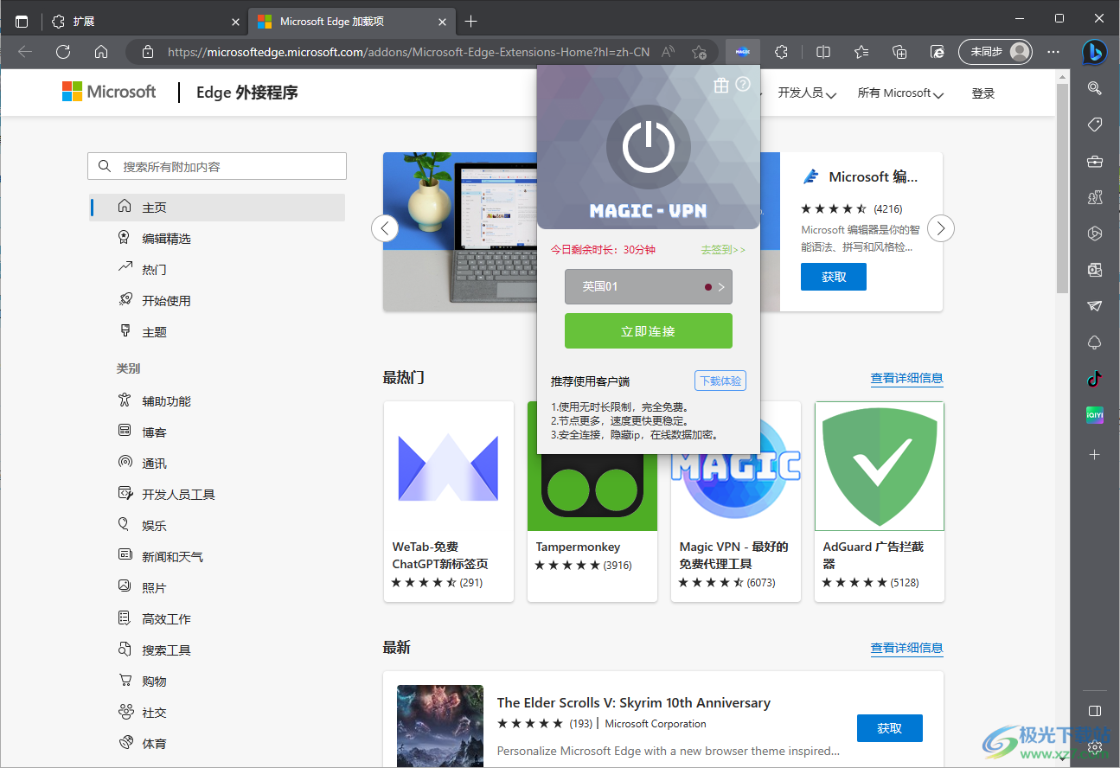The image size is (1120, 768).
Task: Open 查看详细信息 for 最热门
Action: pyautogui.click(x=907, y=378)
